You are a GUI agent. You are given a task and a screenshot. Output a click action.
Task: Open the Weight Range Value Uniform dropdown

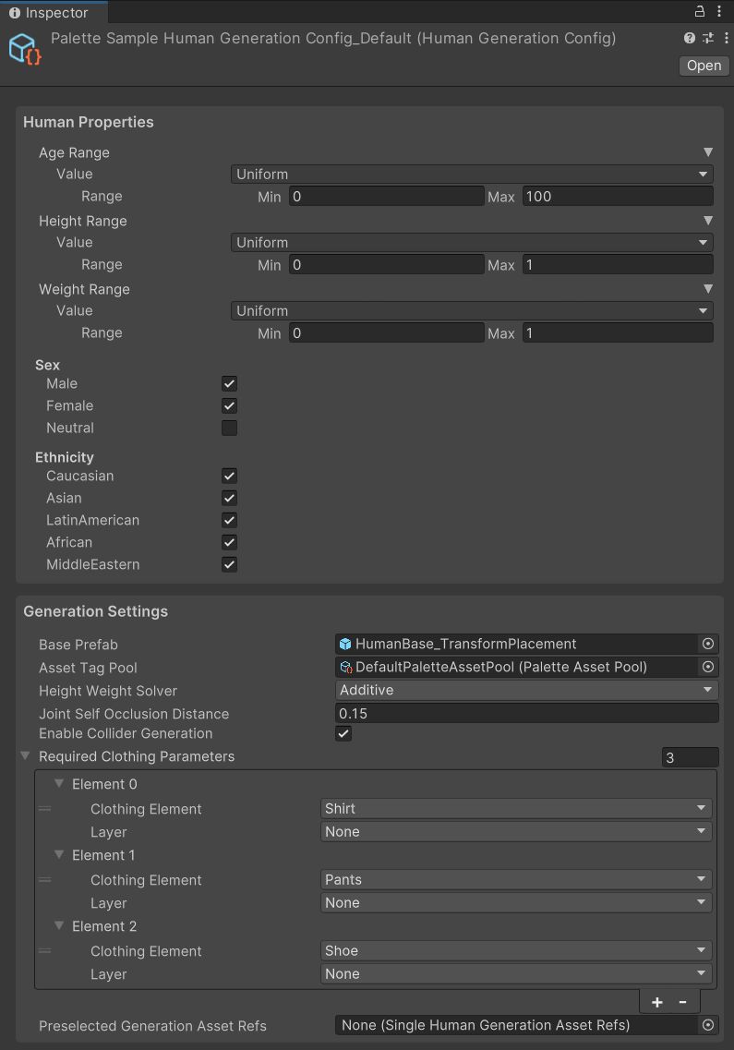(x=472, y=310)
